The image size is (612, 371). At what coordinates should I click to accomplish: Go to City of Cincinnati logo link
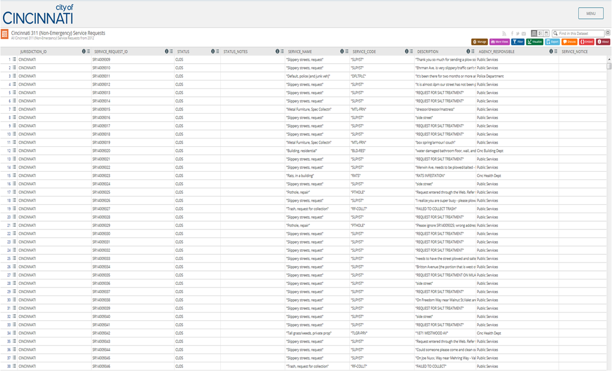point(38,14)
